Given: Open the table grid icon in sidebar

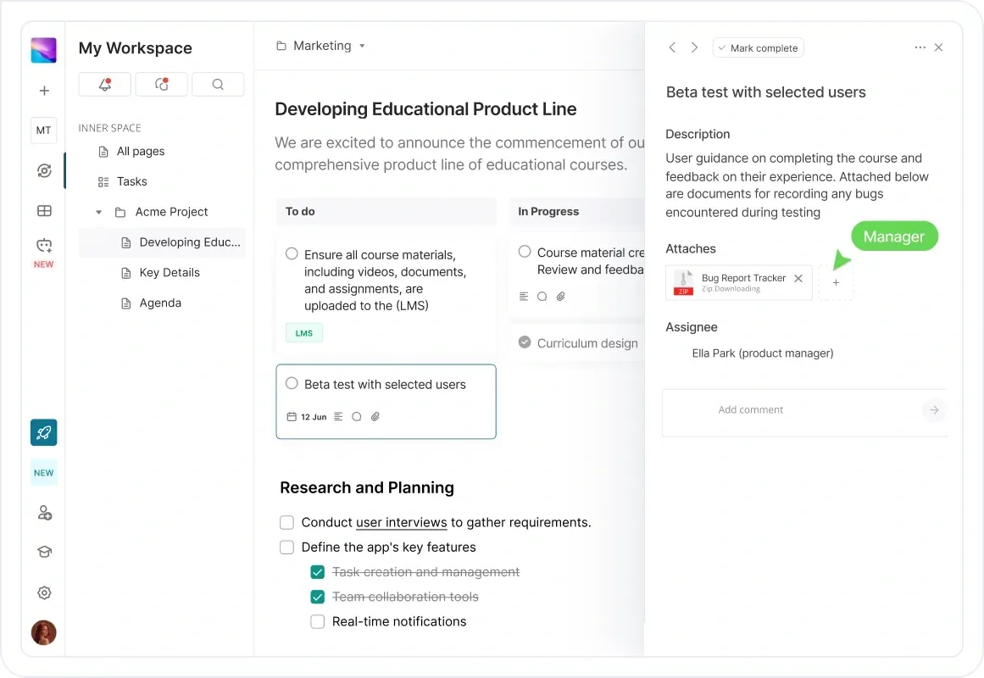Looking at the screenshot, I should pos(44,211).
